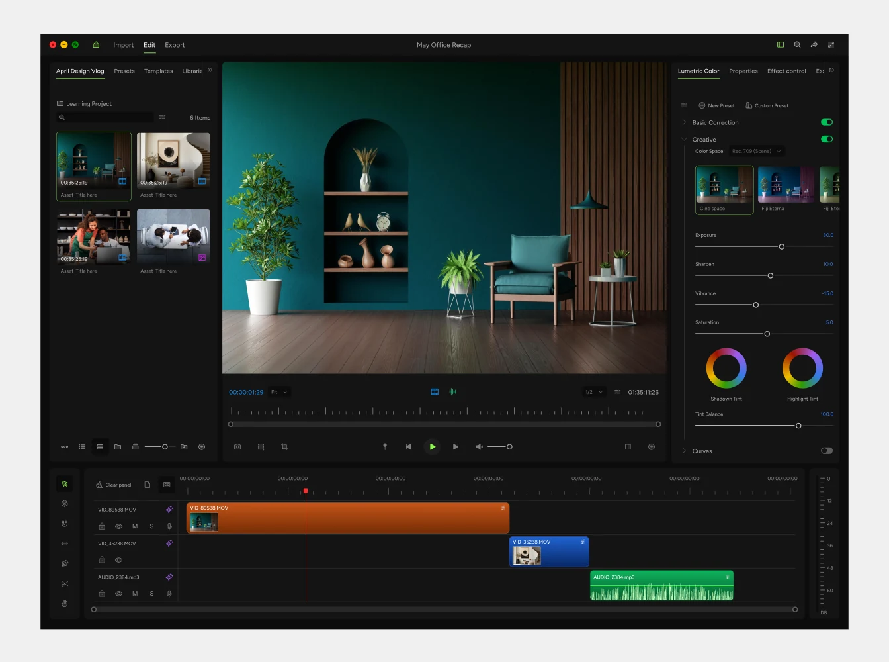
Task: Click the microphone icon on AUDIO_2384.mp3 track
Action: tap(169, 594)
